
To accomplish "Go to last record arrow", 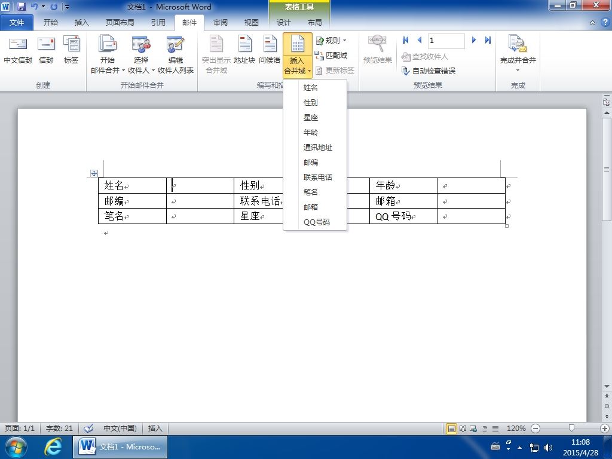I will 488,40.
